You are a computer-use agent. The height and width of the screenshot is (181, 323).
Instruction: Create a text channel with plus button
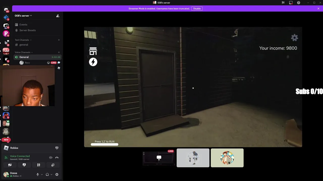(x=59, y=40)
